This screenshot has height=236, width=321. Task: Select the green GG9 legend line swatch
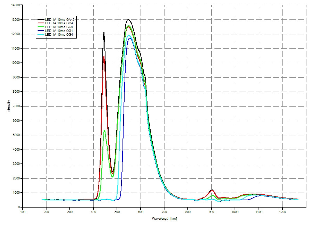(x=41, y=27)
